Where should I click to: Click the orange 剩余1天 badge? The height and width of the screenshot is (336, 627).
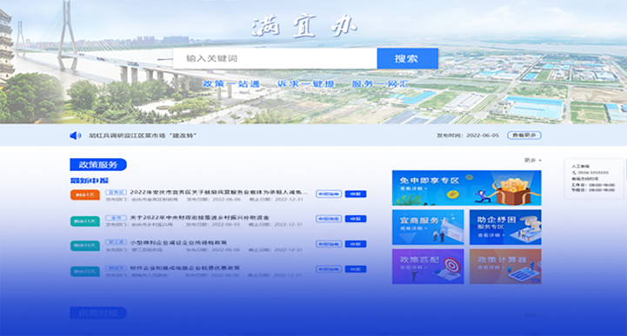coord(84,194)
